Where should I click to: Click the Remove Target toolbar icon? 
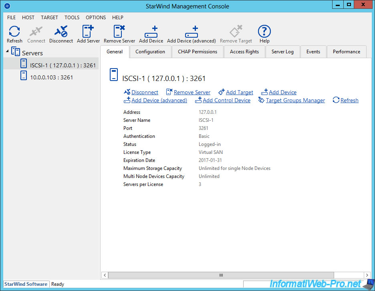tap(236, 31)
